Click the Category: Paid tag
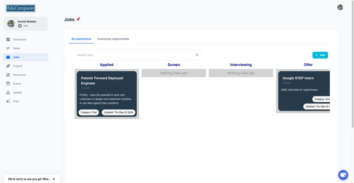Image resolution: width=354 pixels, height=183 pixels. pyautogui.click(x=89, y=112)
